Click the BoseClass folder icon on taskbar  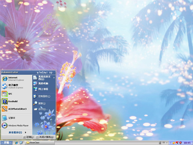(x=28, y=142)
